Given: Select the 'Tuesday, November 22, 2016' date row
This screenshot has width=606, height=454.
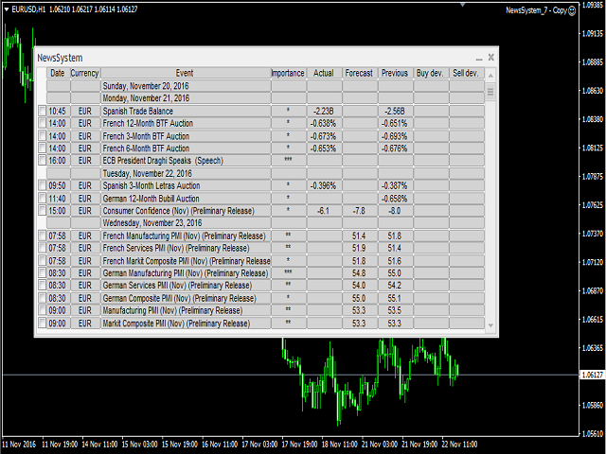Looking at the screenshot, I should [x=265, y=173].
